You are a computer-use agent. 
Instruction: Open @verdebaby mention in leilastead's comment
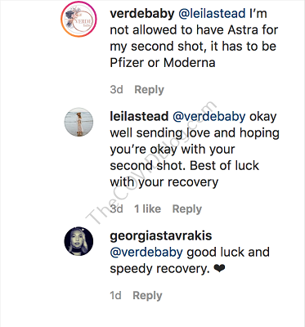[209, 116]
